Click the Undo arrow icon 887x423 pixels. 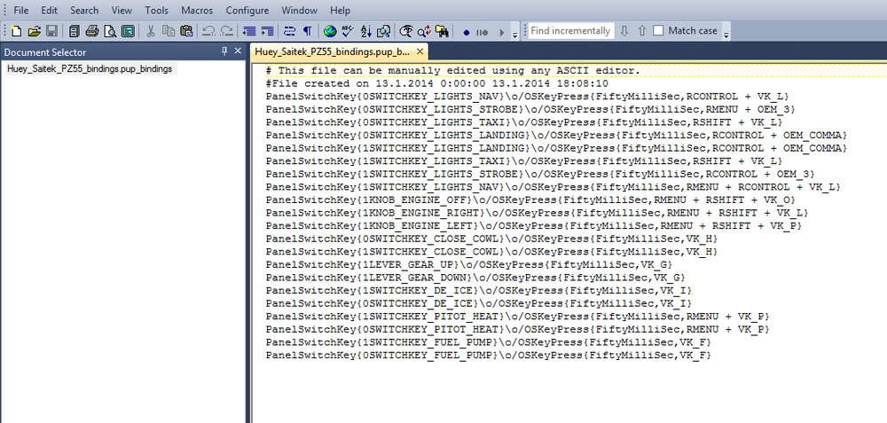(208, 31)
